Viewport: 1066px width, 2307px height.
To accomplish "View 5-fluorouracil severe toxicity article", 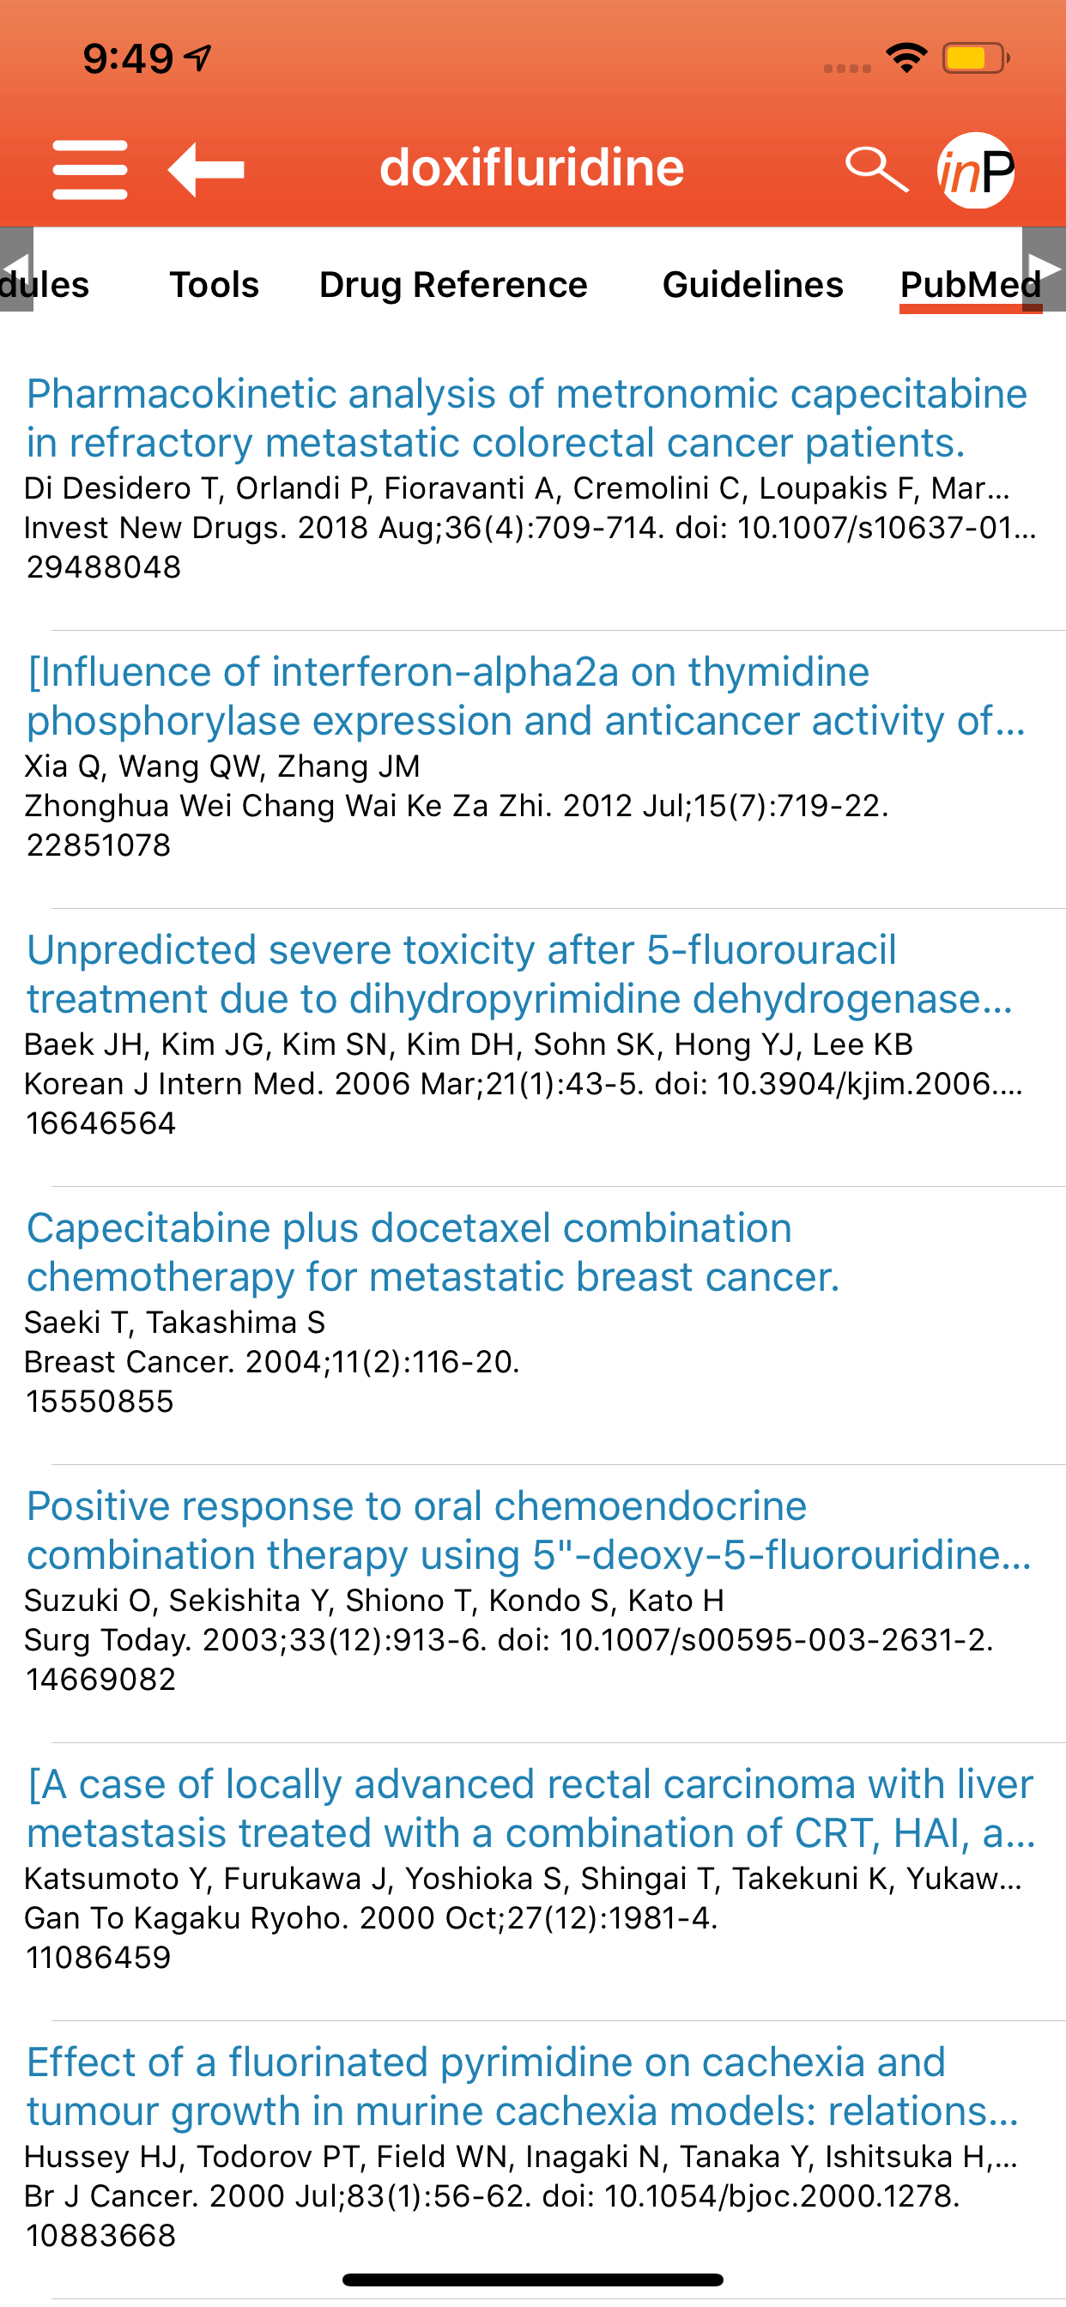I will [x=519, y=973].
